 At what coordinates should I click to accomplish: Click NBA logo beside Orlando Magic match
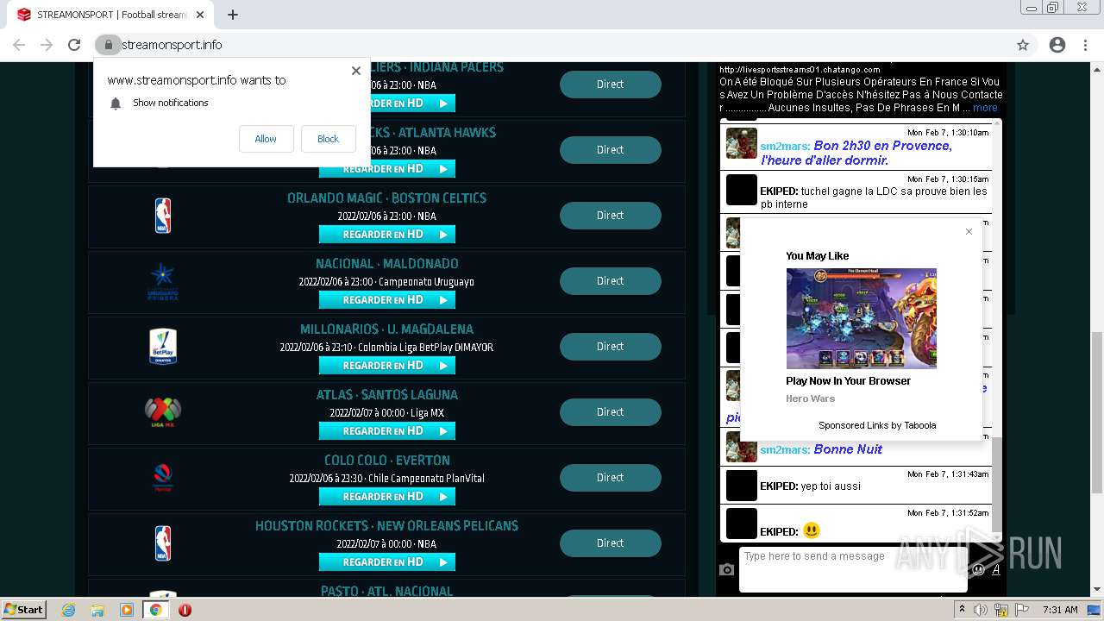coord(163,216)
